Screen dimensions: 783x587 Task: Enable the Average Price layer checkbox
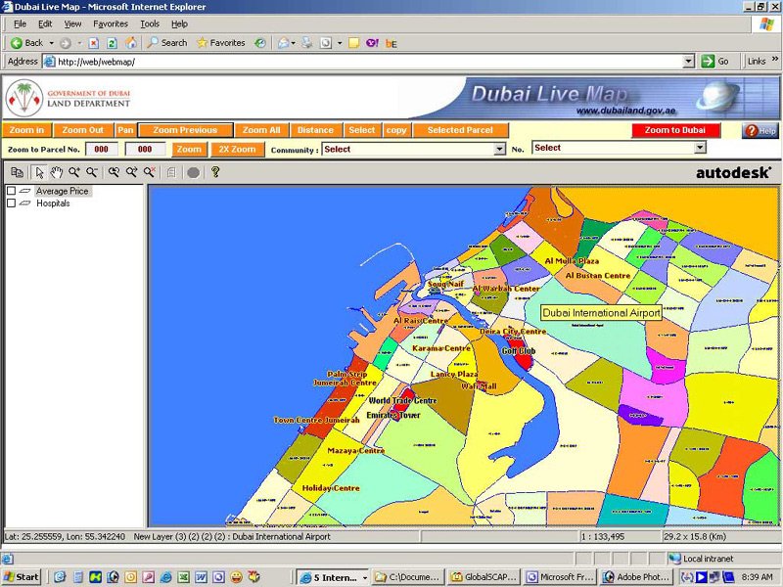click(11, 191)
